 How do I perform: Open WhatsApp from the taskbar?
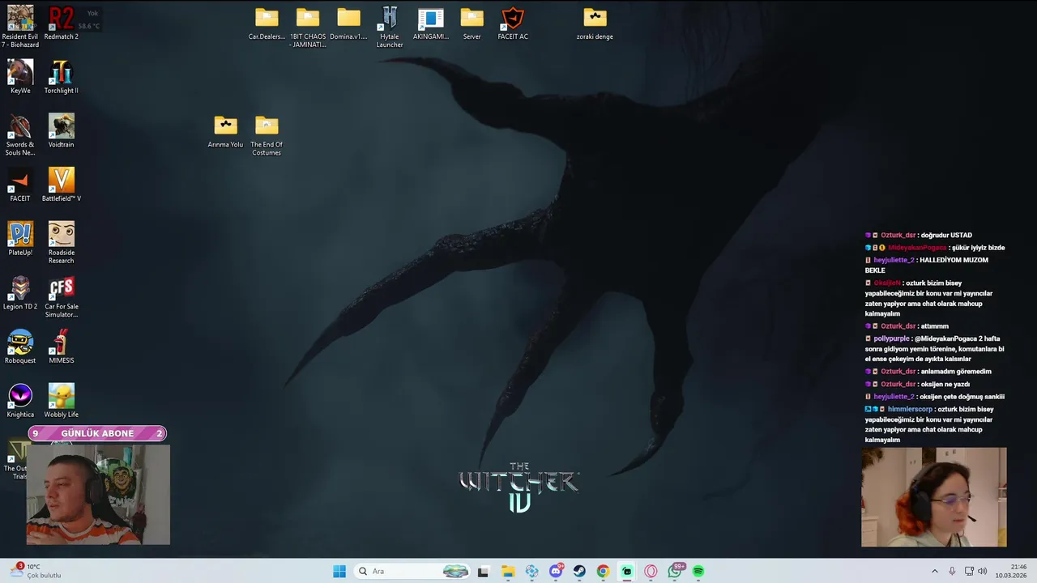point(675,571)
